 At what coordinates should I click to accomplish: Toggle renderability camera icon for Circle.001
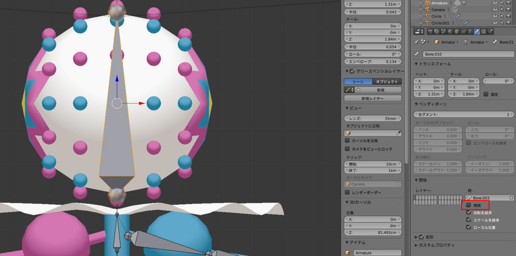[x=508, y=23]
